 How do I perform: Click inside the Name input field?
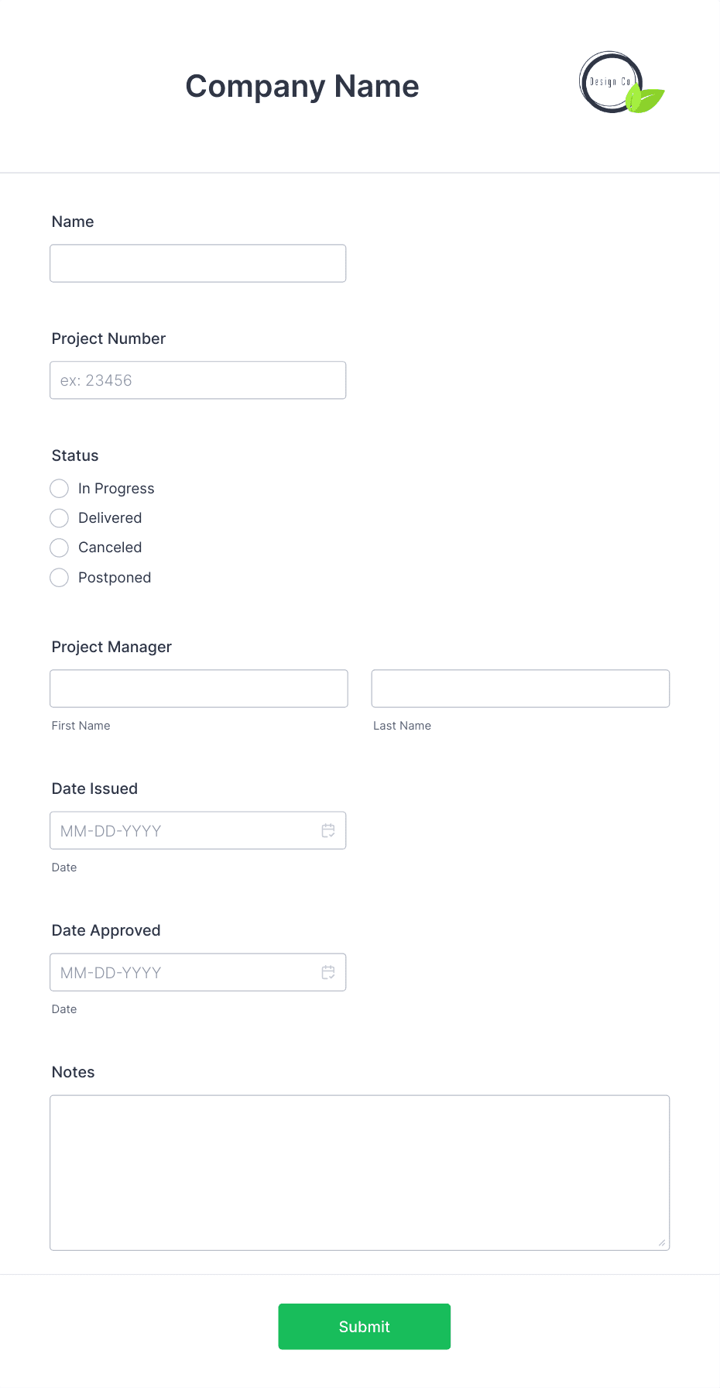click(x=197, y=263)
